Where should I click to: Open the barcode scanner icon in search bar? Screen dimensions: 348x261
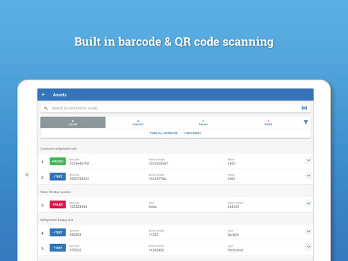(x=304, y=108)
